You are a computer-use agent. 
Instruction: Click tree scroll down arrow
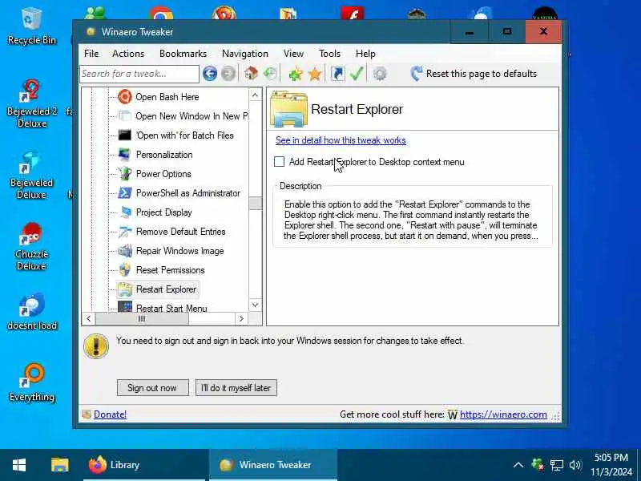(255, 305)
